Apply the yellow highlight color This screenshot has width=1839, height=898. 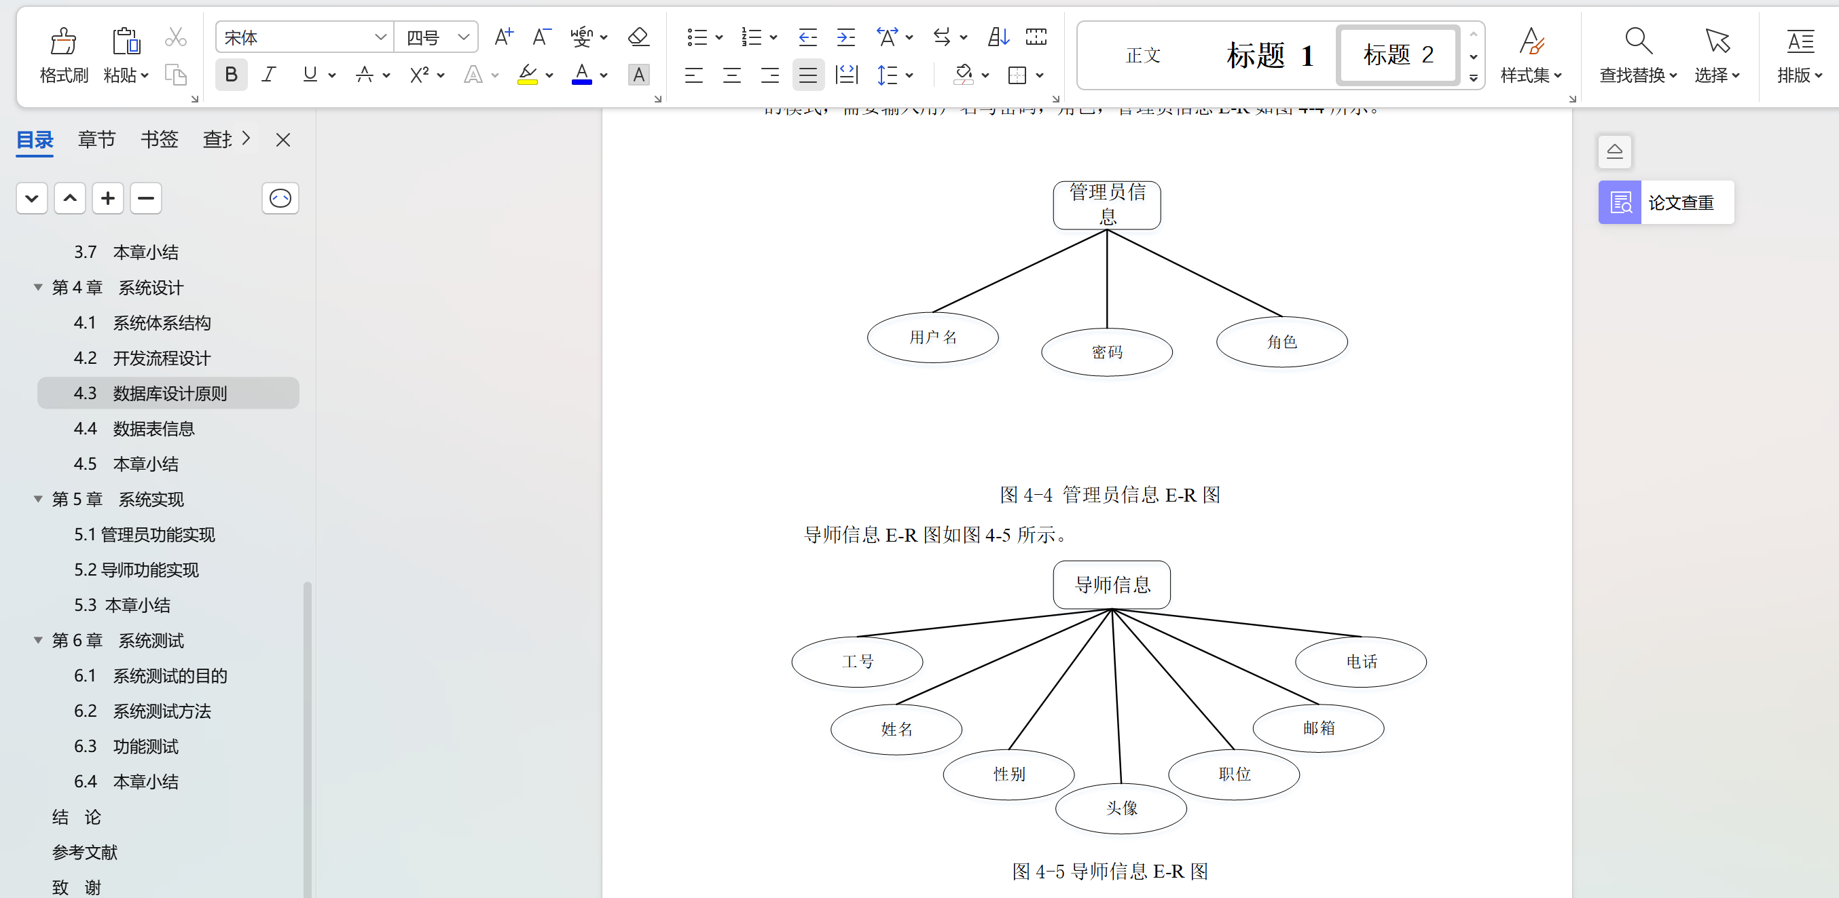528,74
